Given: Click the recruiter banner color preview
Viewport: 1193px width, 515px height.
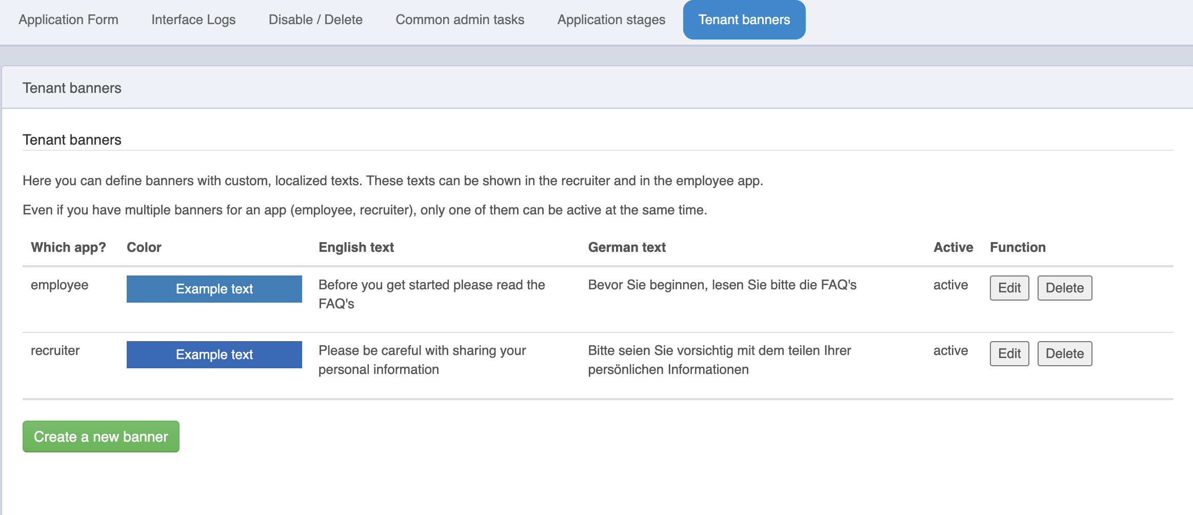Looking at the screenshot, I should click(x=214, y=354).
